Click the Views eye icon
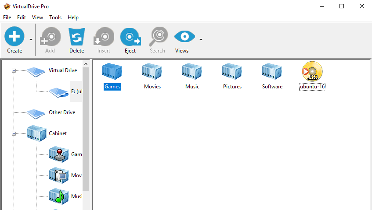372x210 pixels. [x=184, y=36]
